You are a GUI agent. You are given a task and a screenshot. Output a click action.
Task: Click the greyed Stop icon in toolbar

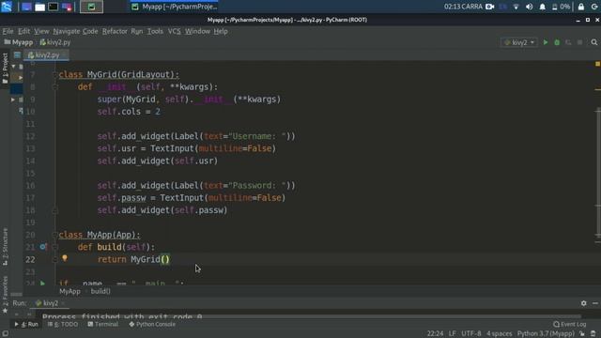click(580, 42)
